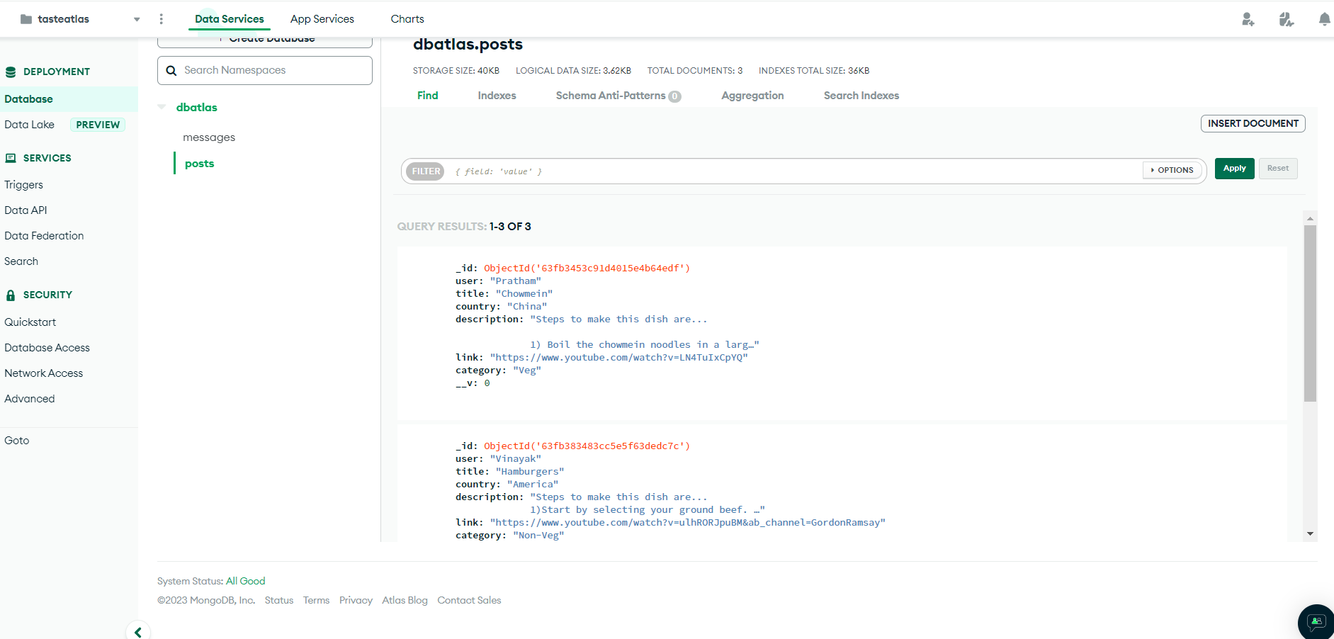1334x639 pixels.
Task: Click the Deployment stack icon
Action: 11,72
